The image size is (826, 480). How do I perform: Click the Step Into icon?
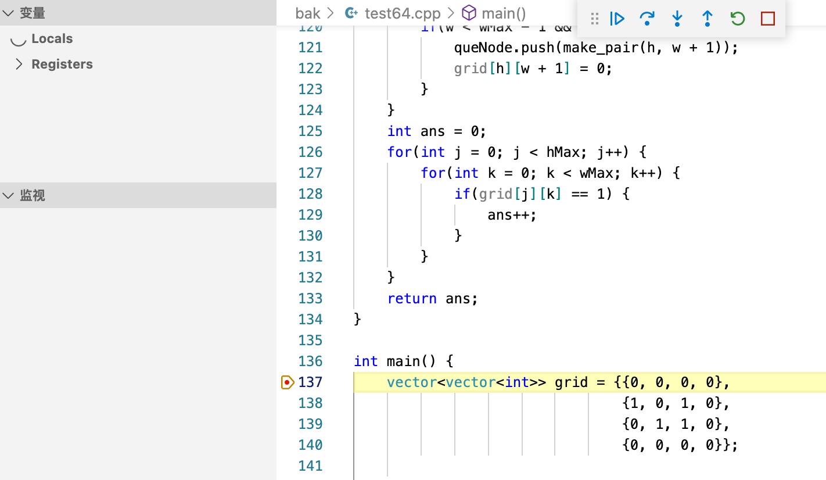pos(677,19)
